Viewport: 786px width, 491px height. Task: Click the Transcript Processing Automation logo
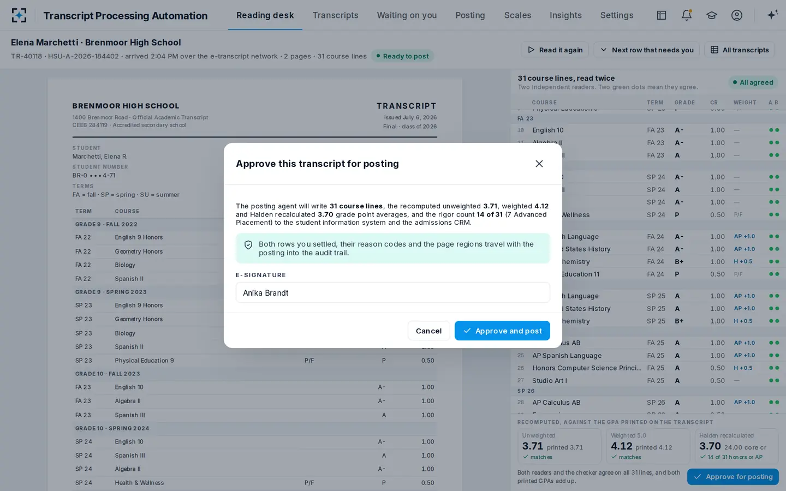(x=19, y=15)
